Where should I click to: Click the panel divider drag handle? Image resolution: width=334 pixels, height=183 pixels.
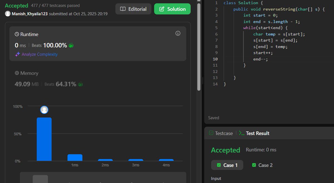pyautogui.click(x=203, y=80)
